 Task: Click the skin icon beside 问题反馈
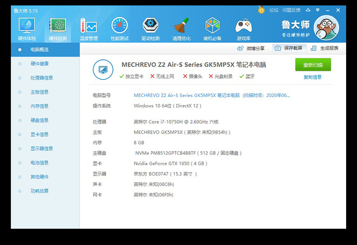pos(308,10)
